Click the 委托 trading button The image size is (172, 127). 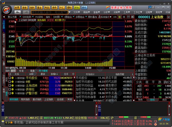(x=84, y=7)
